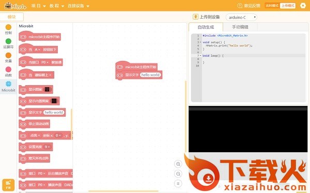Click hello world field in workspace block
This screenshot has height=193, width=310.
coord(150,75)
